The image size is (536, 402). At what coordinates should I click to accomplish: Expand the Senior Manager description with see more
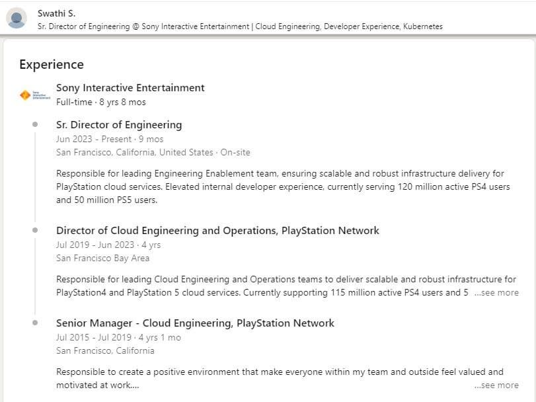tap(496, 385)
